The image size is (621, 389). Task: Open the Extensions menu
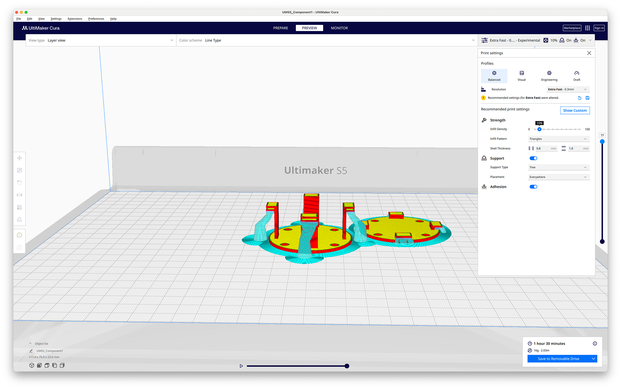tap(75, 19)
